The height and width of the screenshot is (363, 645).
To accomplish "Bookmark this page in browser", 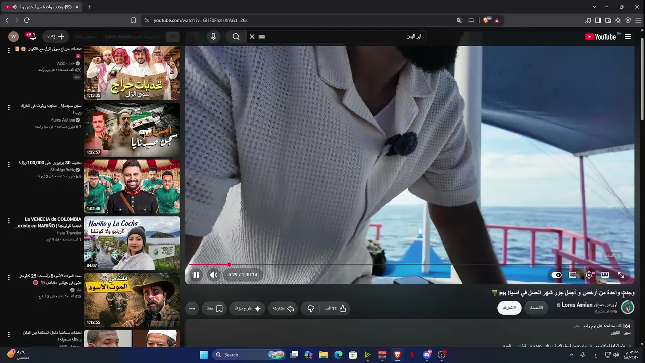I will 133,20.
